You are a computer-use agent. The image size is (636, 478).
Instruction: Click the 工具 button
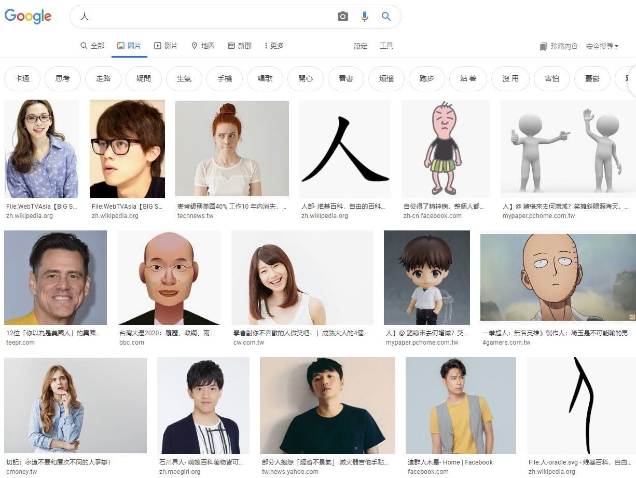[386, 46]
